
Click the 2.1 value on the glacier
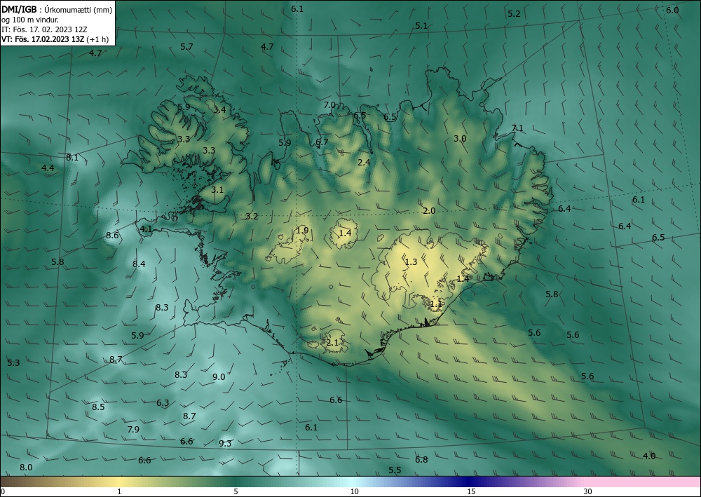click(x=332, y=343)
